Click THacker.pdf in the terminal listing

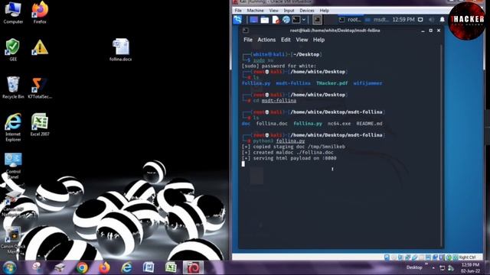332,83
